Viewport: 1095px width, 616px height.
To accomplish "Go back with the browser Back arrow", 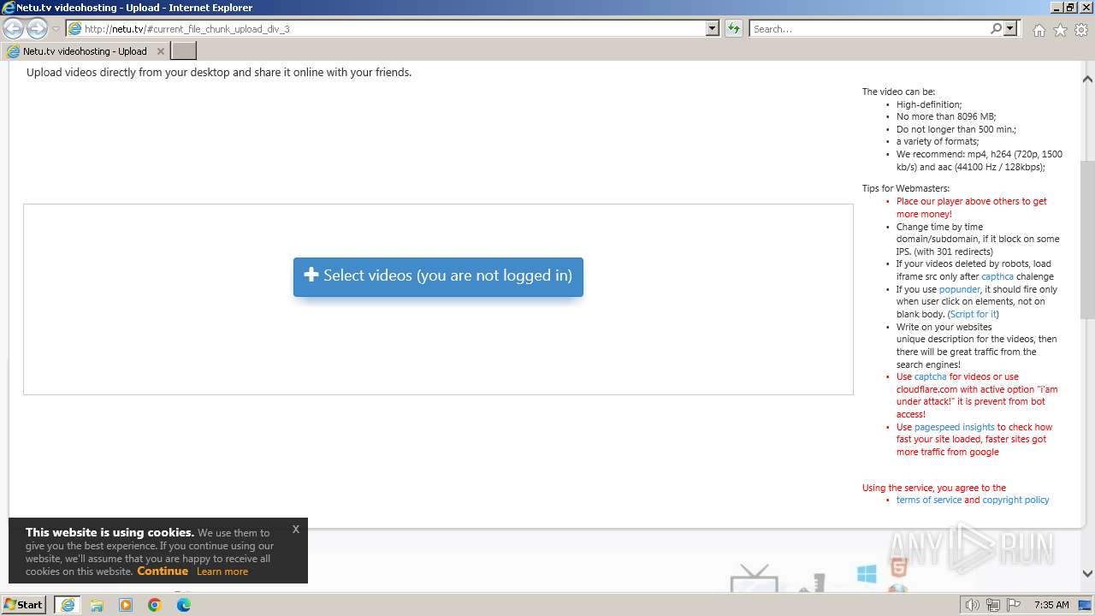I will (x=13, y=28).
